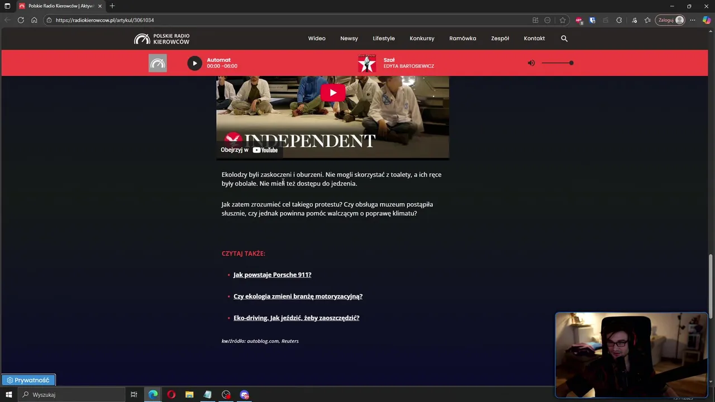The image size is (715, 402).
Task: Select the Polskie Radio Kierowców tab
Action: pos(60,6)
